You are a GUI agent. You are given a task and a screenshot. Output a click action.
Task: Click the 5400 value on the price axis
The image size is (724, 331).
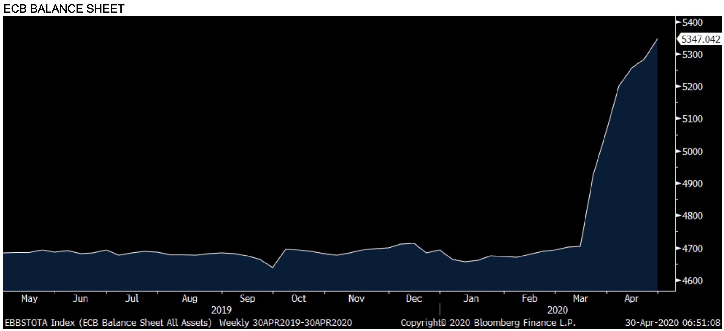point(692,23)
